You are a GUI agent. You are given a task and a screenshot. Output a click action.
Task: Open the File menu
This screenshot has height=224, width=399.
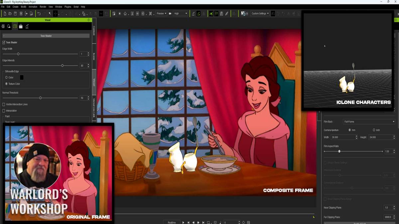tap(3, 7)
